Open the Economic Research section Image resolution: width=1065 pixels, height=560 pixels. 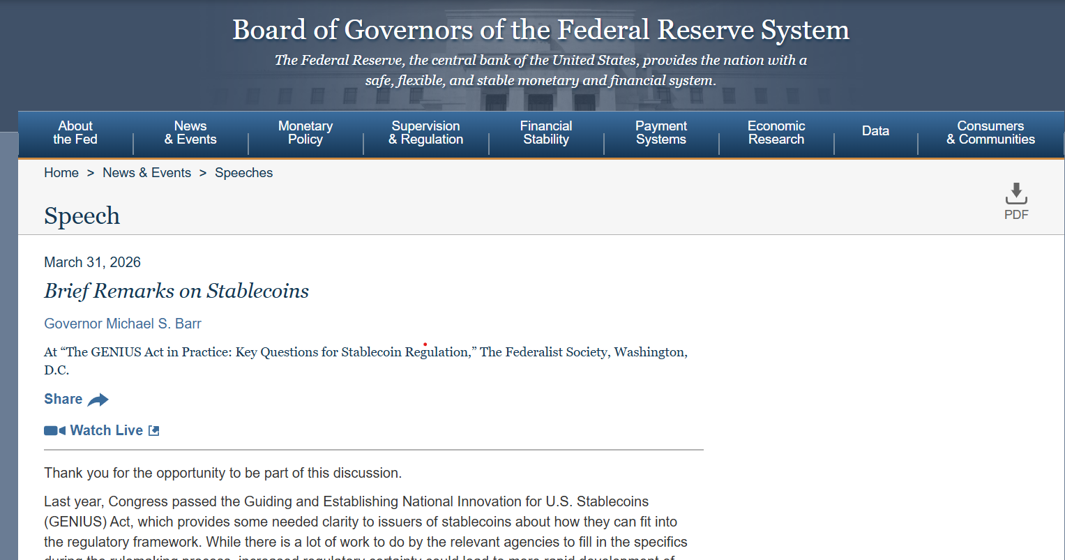pyautogui.click(x=776, y=133)
